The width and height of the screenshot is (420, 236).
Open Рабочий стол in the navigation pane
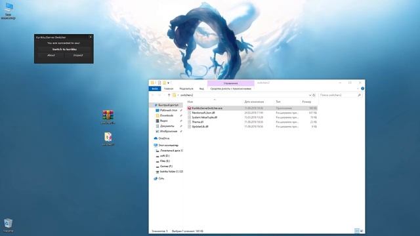pos(168,110)
